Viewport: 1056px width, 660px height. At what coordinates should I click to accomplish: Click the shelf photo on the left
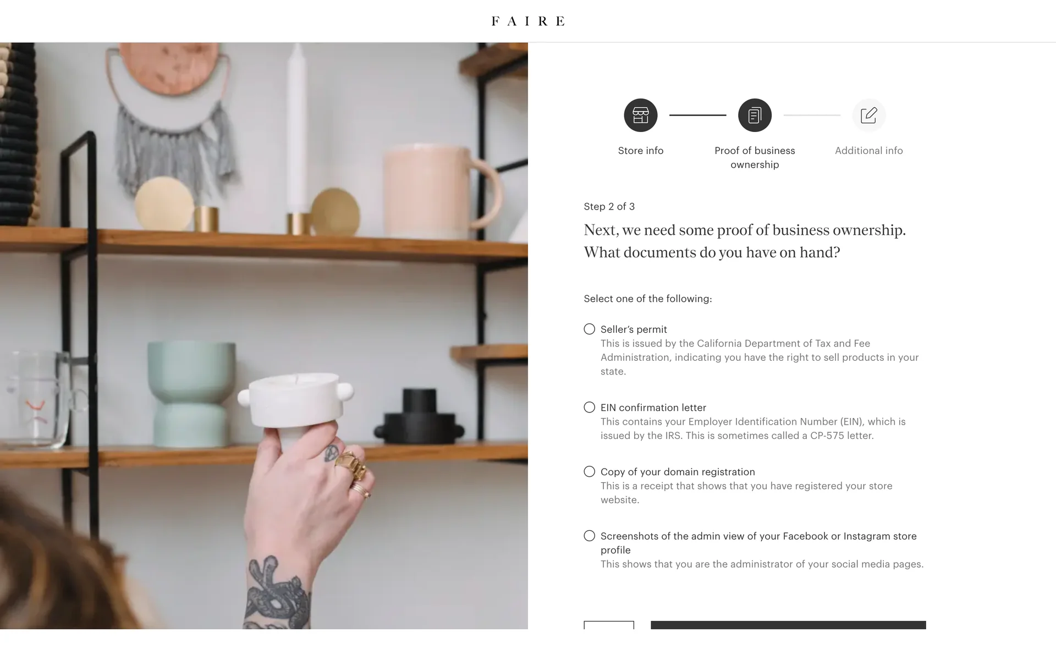[264, 335]
